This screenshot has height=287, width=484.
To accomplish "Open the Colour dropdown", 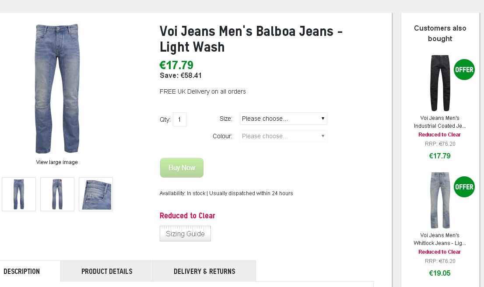I will 283,136.
